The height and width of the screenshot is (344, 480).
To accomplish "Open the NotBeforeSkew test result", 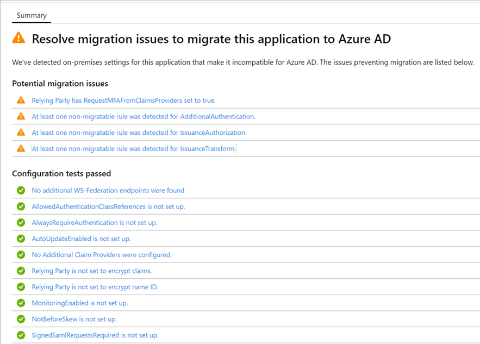I will (x=76, y=319).
